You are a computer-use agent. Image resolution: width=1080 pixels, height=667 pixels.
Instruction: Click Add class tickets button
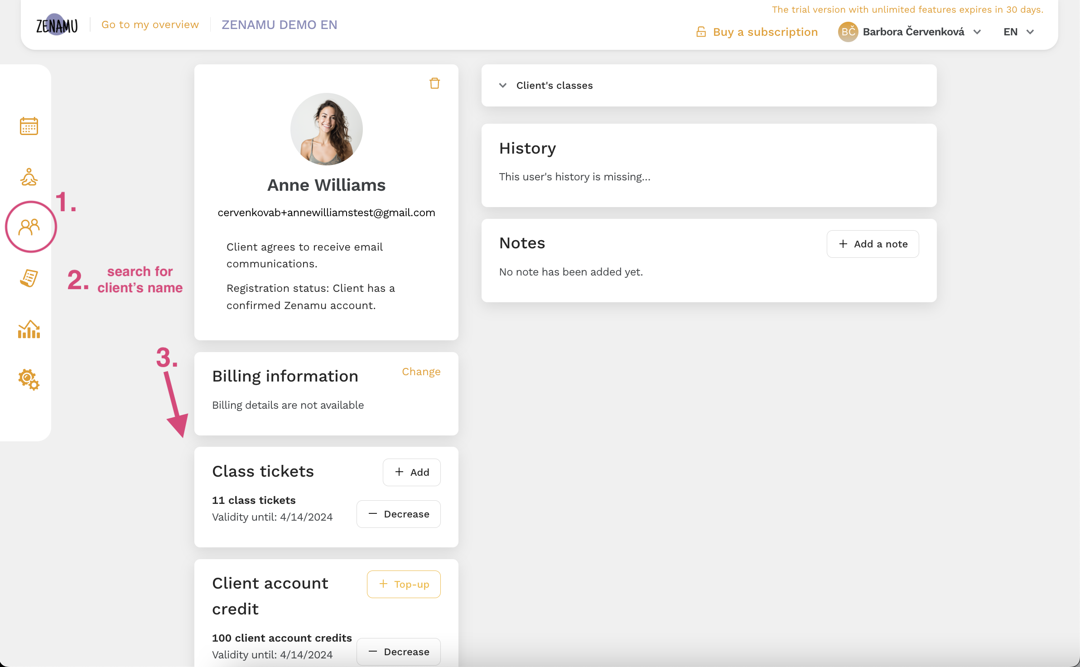(411, 472)
